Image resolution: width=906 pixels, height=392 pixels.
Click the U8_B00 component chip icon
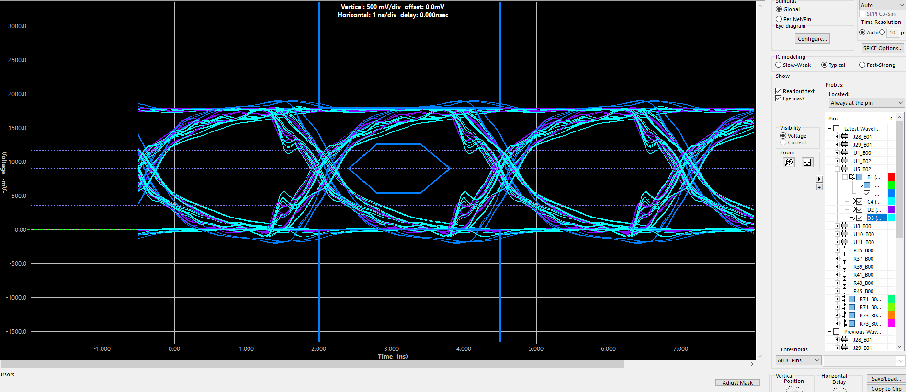[845, 226]
